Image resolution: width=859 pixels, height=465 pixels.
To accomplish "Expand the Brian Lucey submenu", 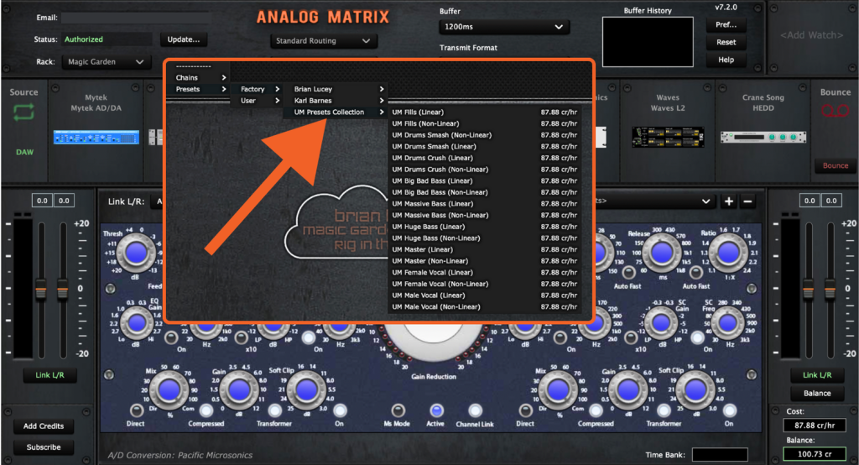I will click(x=339, y=89).
